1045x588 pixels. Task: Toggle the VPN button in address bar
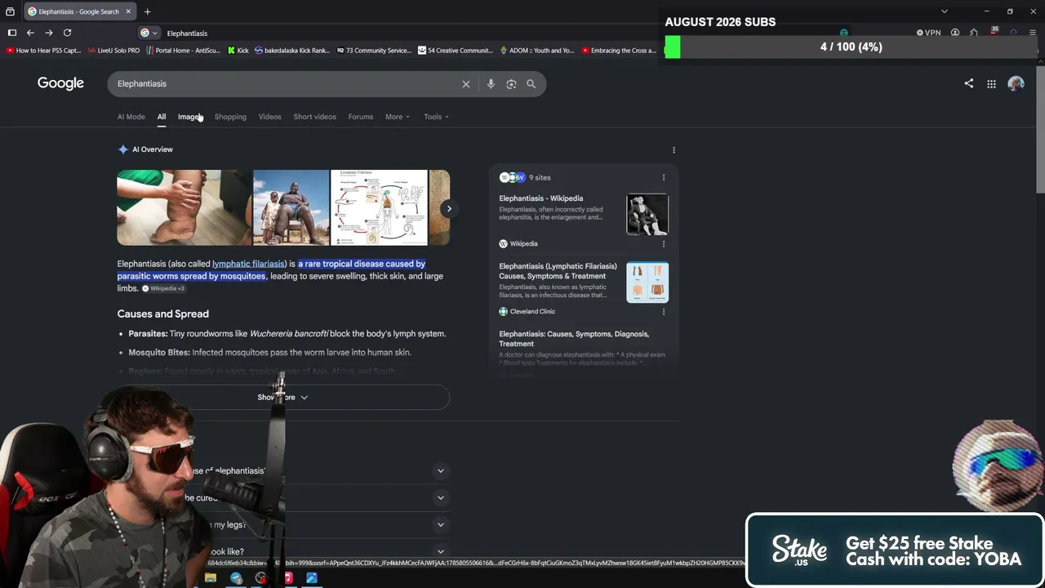(x=928, y=33)
